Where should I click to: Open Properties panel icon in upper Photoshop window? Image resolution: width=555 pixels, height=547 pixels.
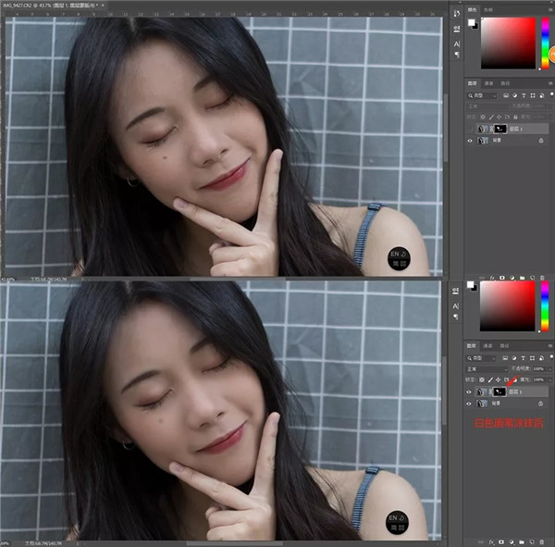click(457, 29)
